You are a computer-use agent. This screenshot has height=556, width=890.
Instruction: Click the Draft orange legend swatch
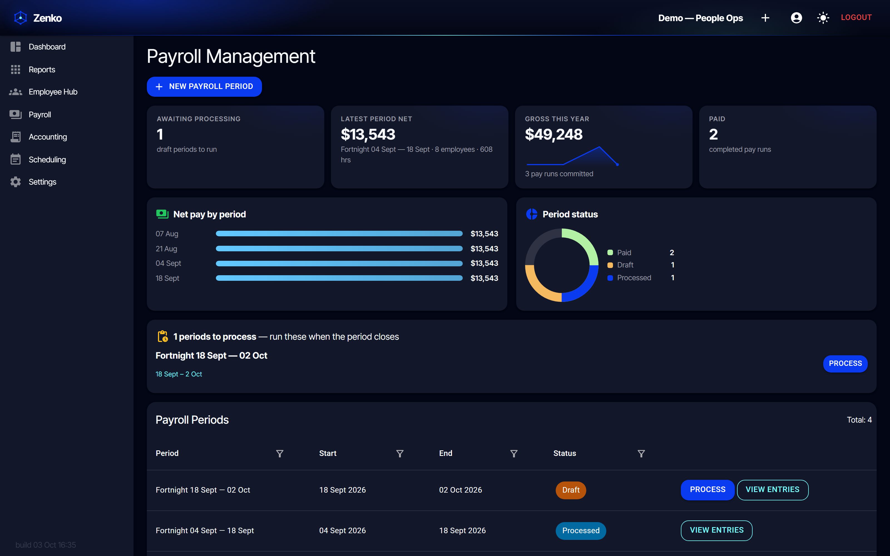pyautogui.click(x=610, y=265)
